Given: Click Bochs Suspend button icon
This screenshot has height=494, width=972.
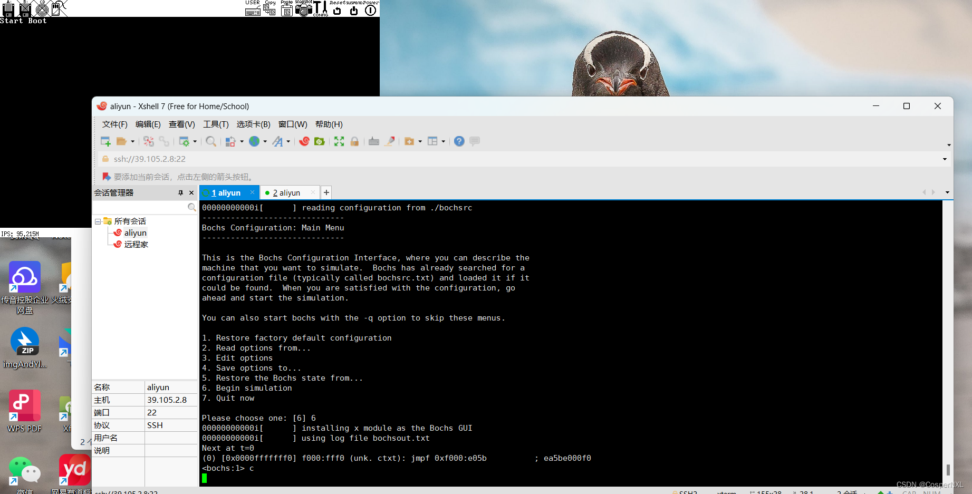Looking at the screenshot, I should coord(354,8).
